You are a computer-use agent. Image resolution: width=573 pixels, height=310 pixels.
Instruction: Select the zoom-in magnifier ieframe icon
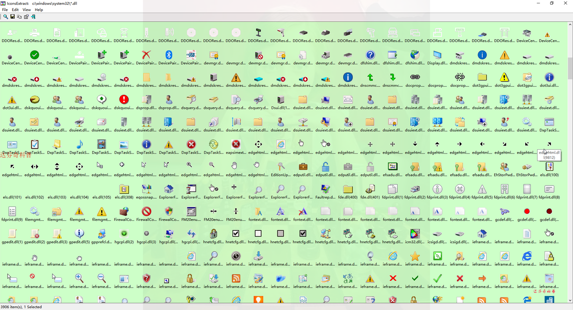(x=79, y=279)
